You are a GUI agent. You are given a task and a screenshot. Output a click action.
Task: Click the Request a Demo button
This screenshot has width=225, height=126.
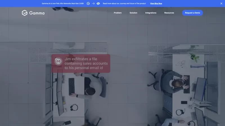tap(192, 13)
